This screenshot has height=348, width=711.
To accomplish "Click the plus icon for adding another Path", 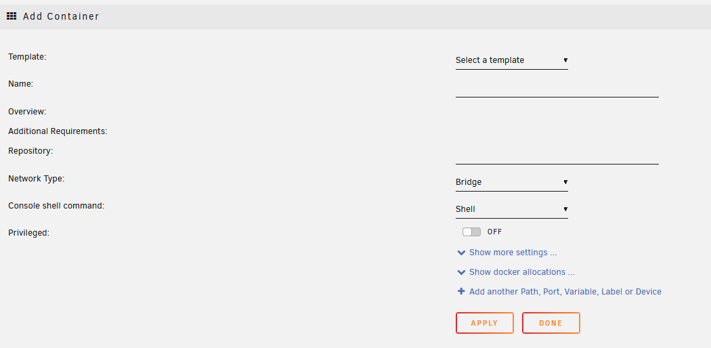I will click(x=461, y=291).
